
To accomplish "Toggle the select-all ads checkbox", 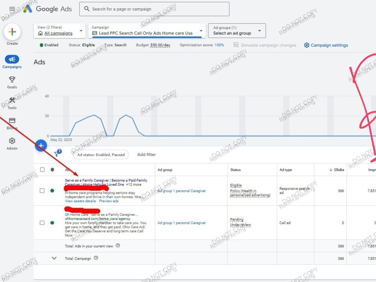I will coord(42,169).
